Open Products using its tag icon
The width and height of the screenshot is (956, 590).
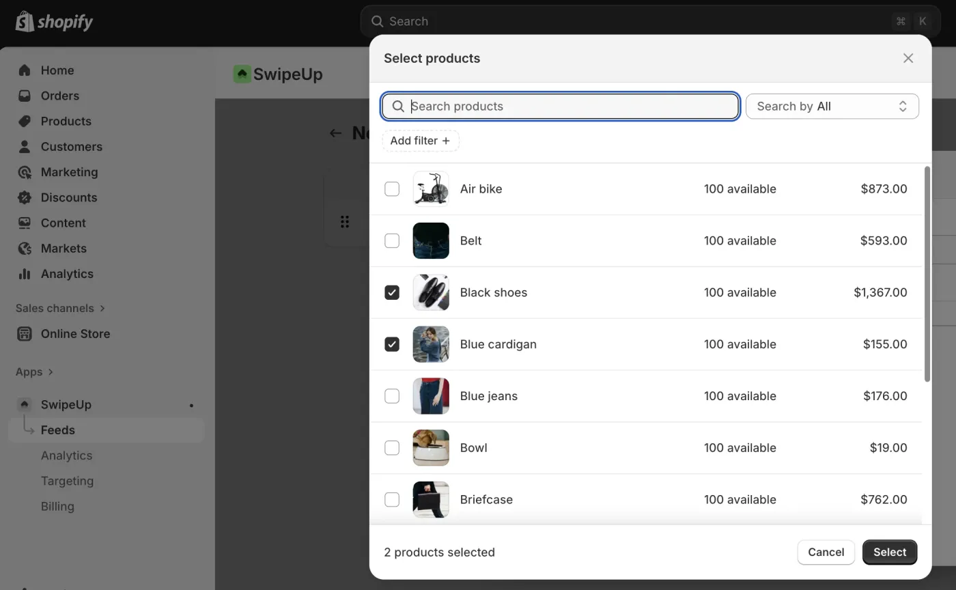[x=24, y=121]
